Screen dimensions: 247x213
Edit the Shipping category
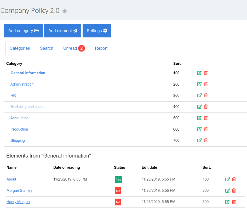pos(199,140)
